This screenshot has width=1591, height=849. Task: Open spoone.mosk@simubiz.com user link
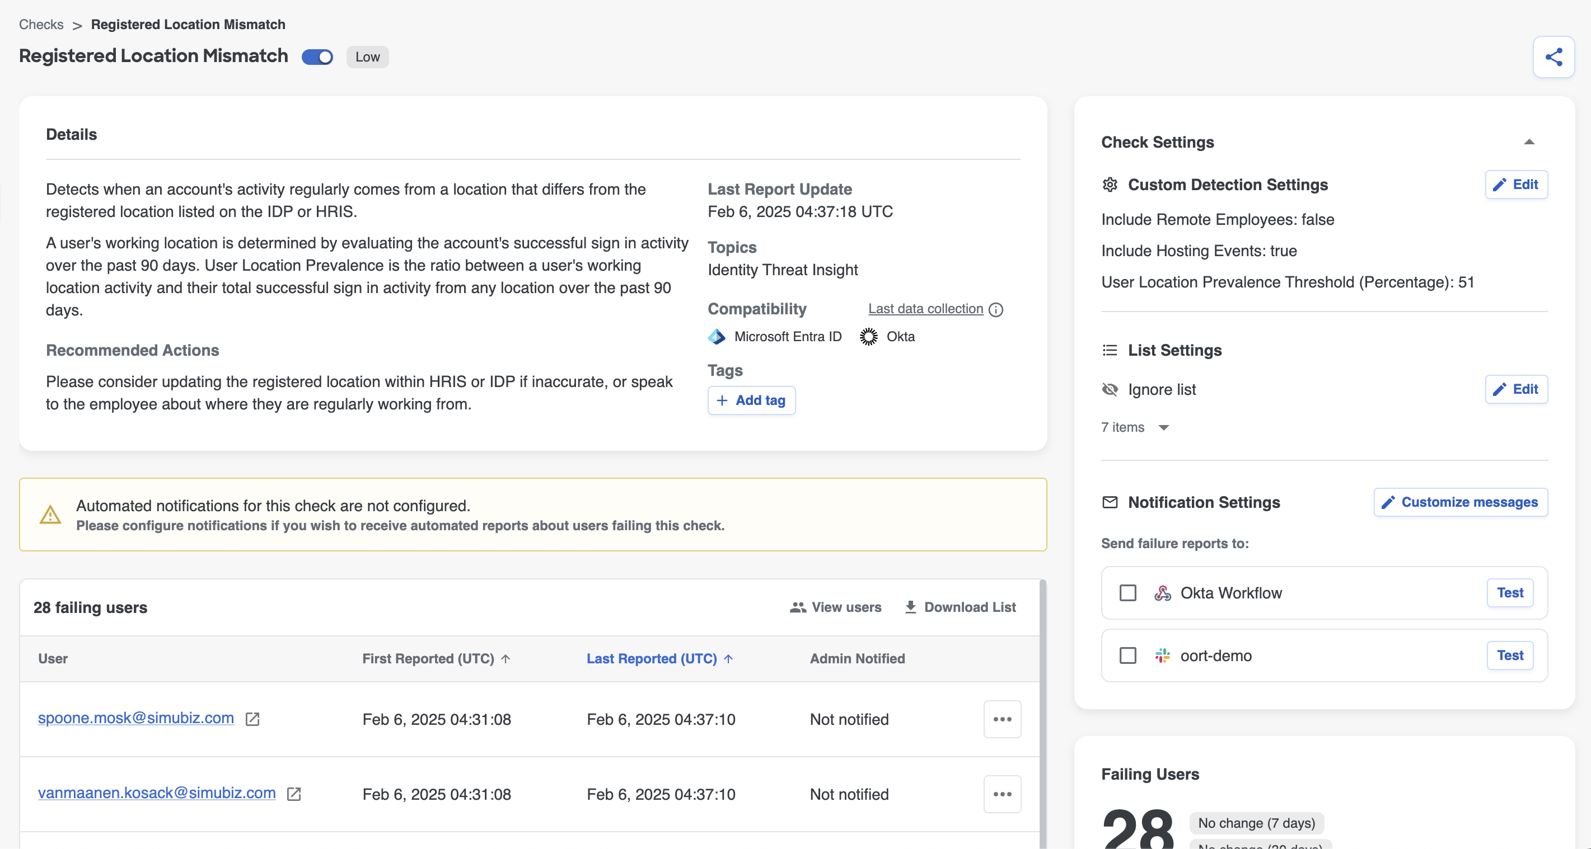click(136, 718)
